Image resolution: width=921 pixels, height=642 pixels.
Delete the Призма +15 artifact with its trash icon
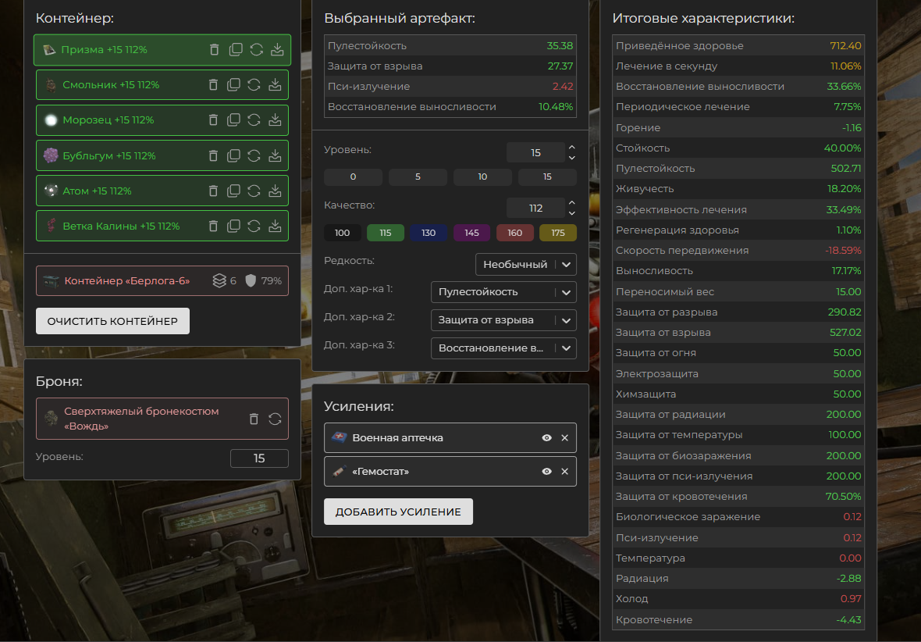pyautogui.click(x=215, y=49)
